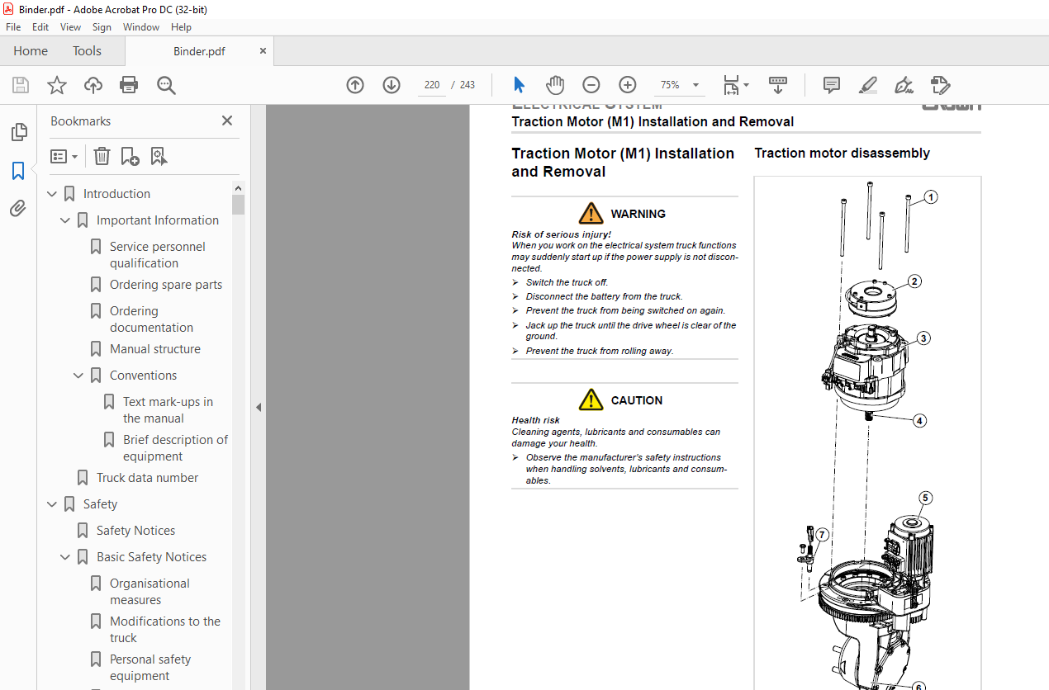Collapse the navigation pane with side arrow
Viewport: 1049px width, 690px height.
259,407
